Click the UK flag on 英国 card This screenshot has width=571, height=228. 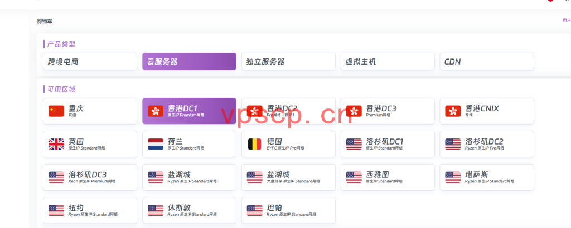(56, 144)
